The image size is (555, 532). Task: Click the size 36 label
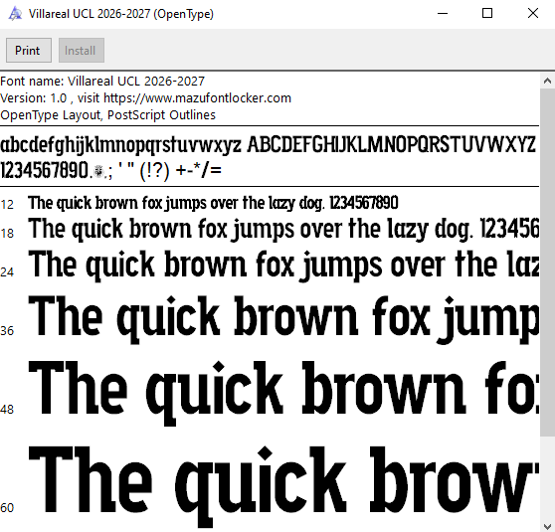pos(7,331)
